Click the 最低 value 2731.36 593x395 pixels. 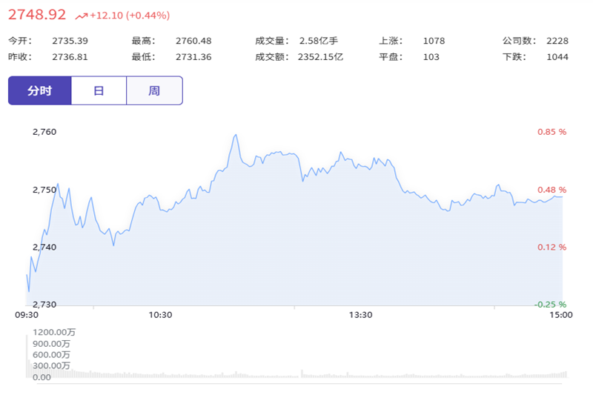193,57
